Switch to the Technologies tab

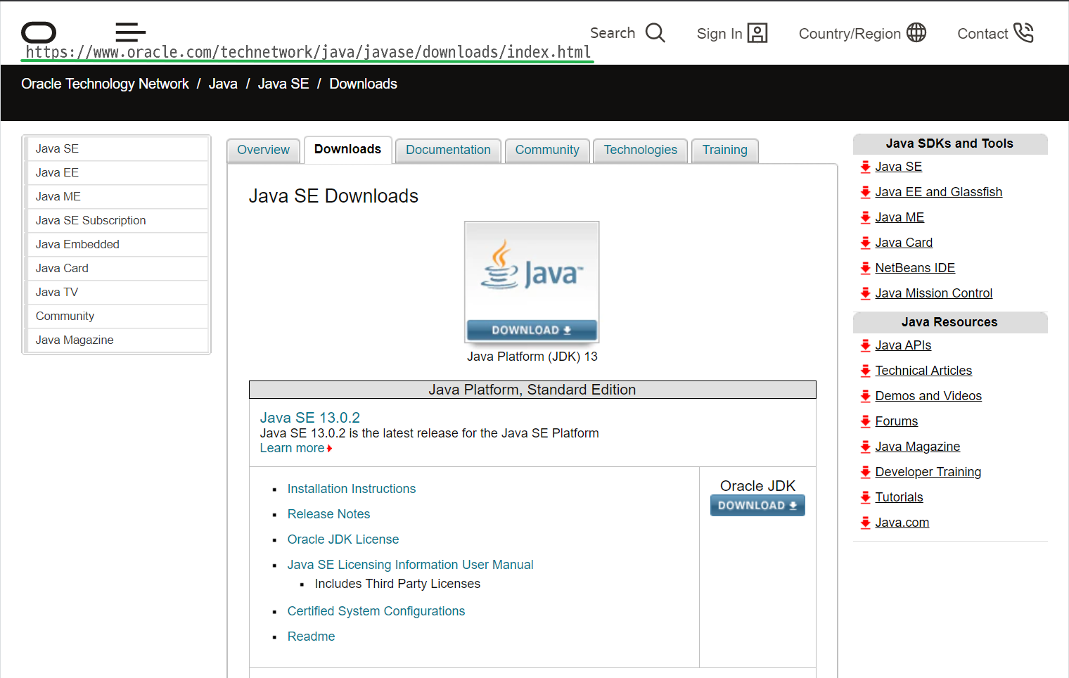640,150
